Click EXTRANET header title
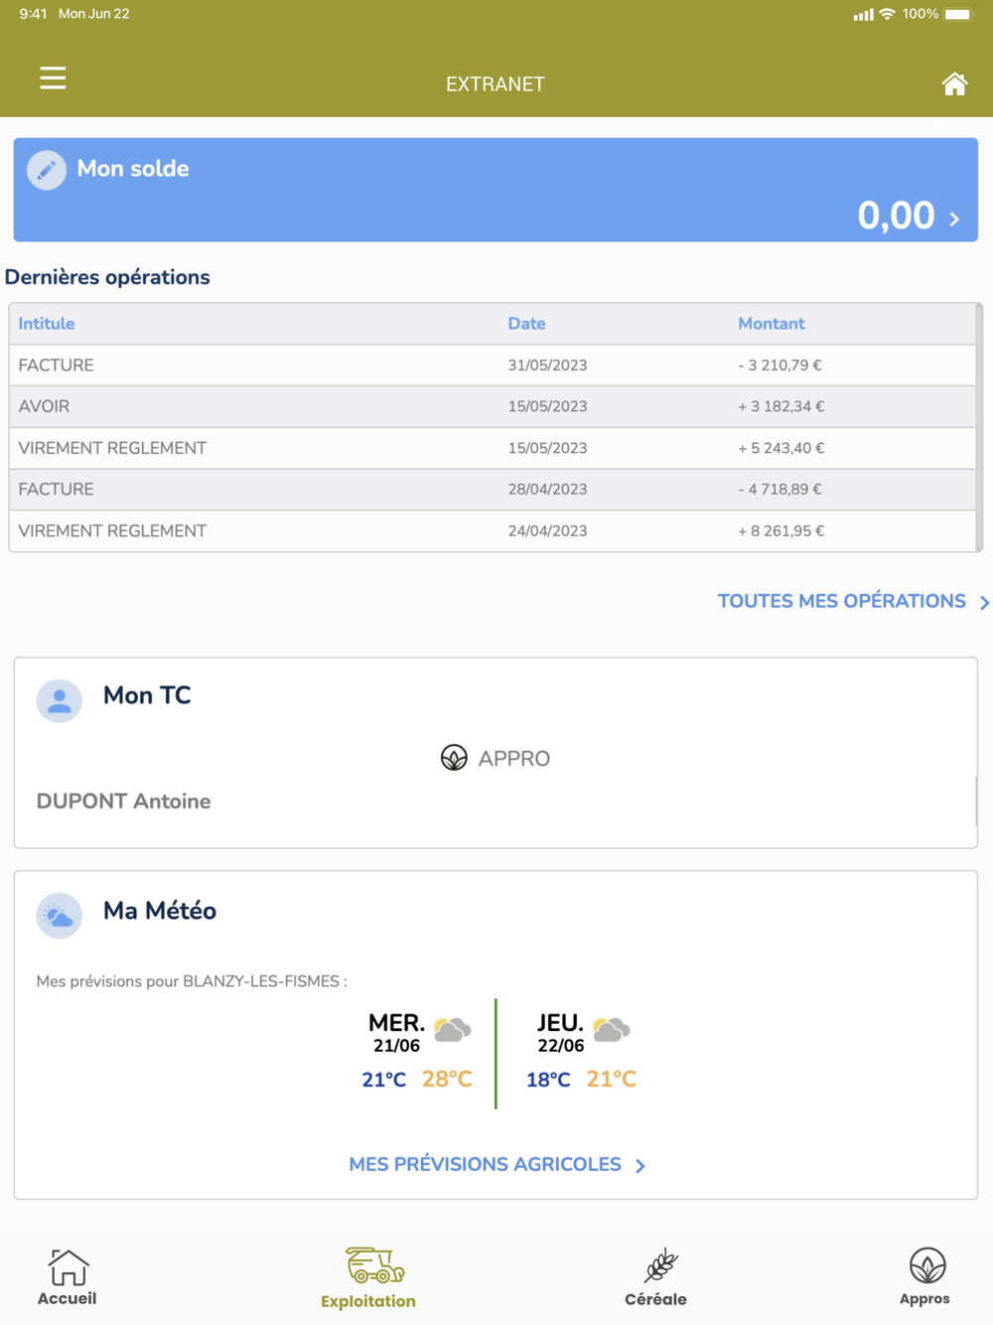 pos(496,84)
